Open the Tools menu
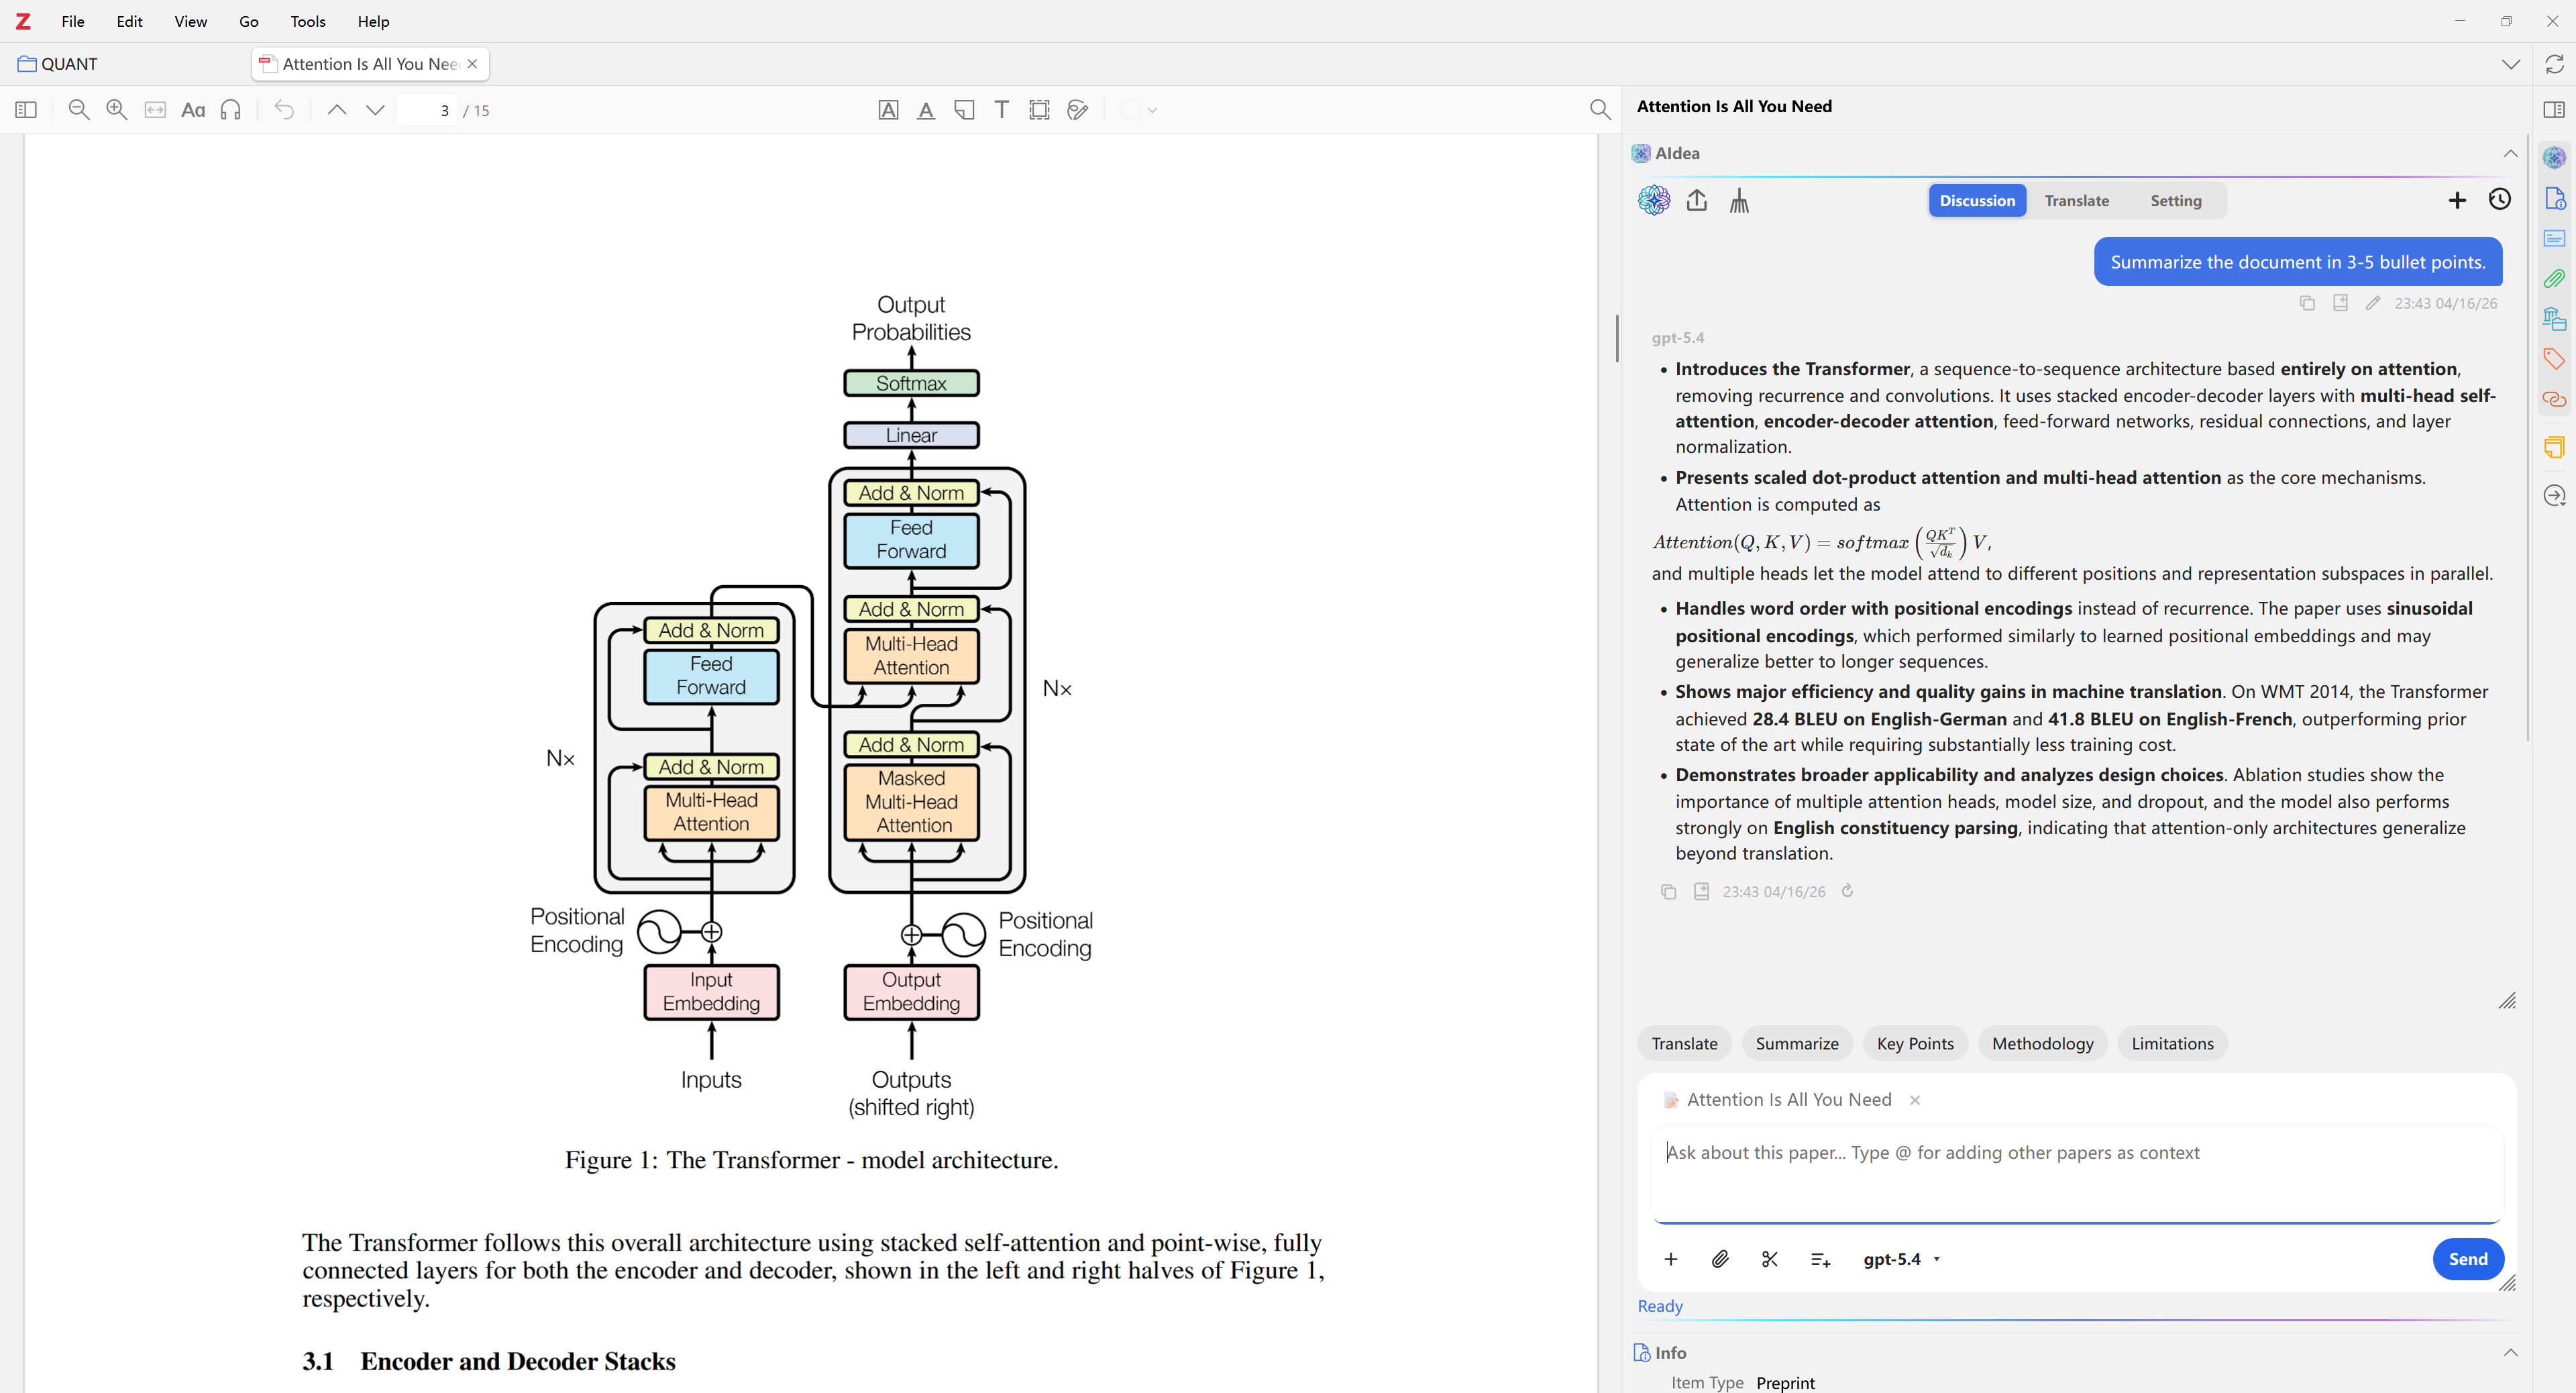The image size is (2576, 1393). [x=308, y=21]
